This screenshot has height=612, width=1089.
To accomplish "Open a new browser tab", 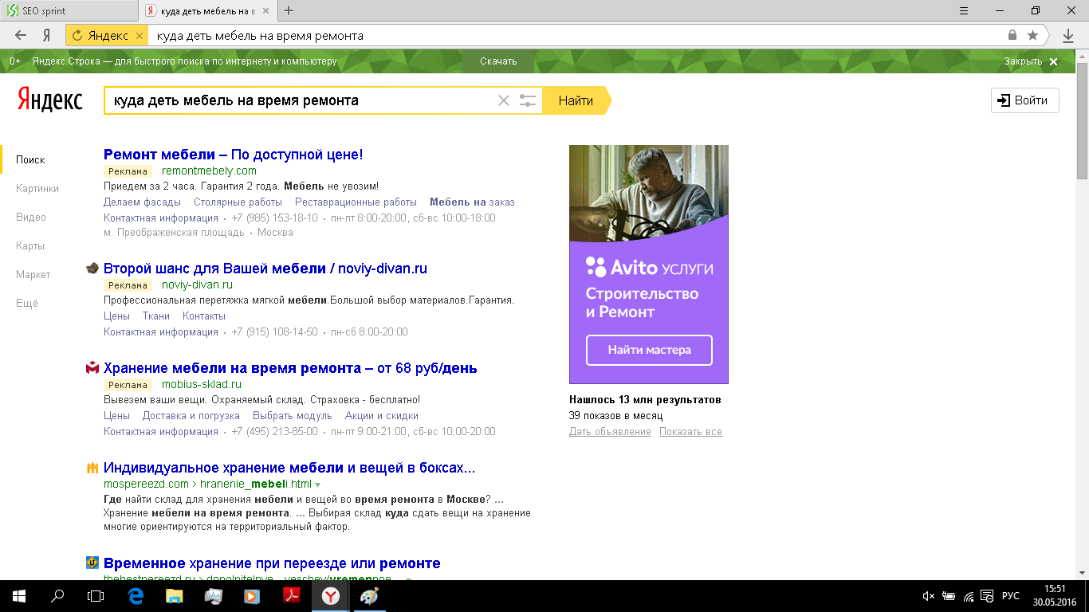I will point(289,10).
